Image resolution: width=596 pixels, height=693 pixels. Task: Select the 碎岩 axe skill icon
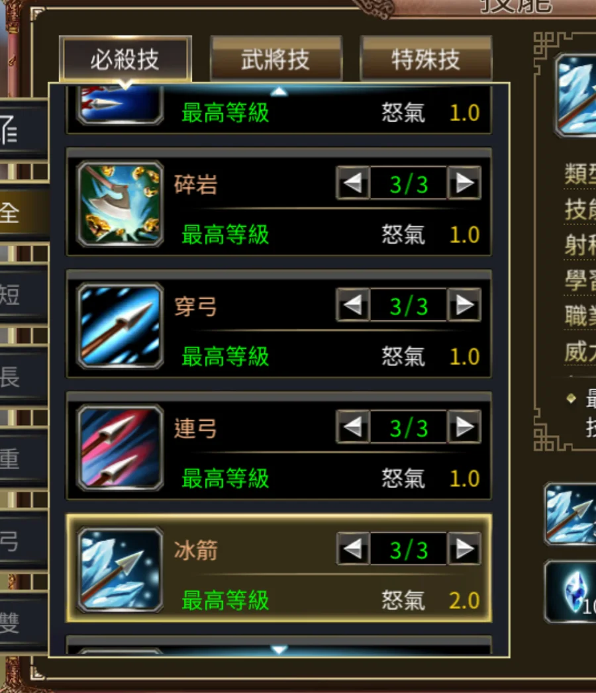[120, 204]
